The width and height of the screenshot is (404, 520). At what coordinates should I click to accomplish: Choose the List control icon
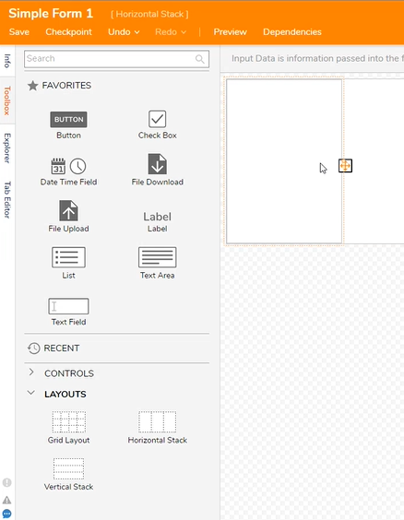click(68, 257)
